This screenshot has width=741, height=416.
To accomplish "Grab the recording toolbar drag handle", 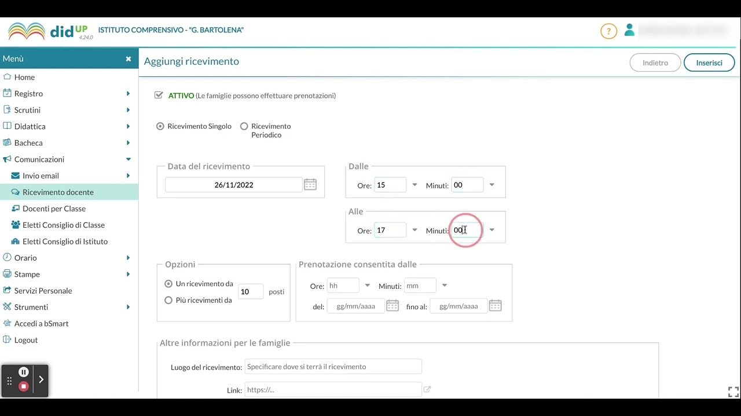I will 9,381.
